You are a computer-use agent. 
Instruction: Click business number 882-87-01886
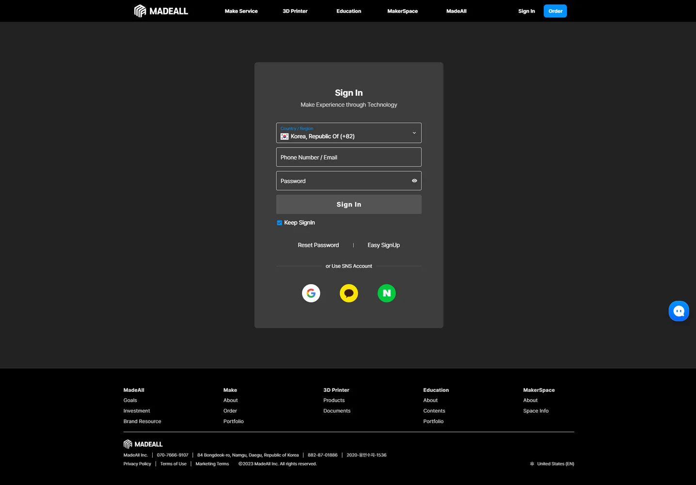point(322,455)
